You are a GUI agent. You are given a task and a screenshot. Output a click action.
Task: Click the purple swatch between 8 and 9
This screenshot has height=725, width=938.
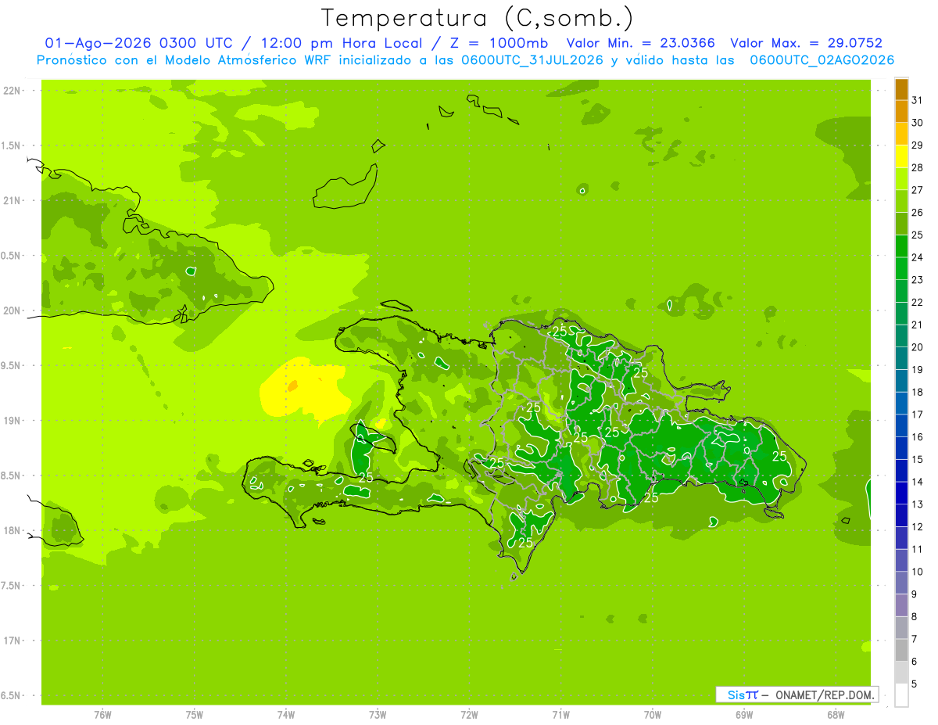tap(902, 605)
